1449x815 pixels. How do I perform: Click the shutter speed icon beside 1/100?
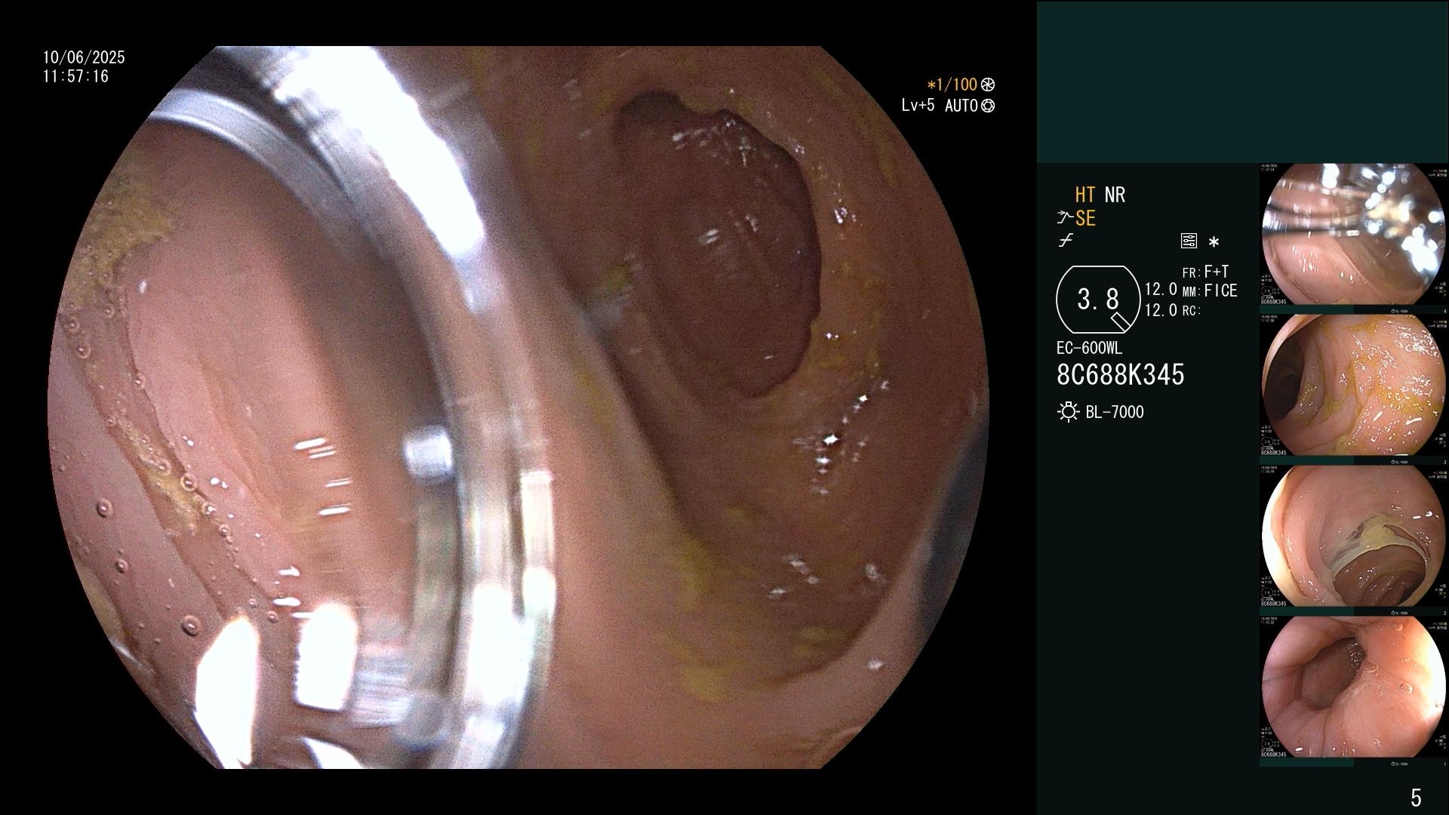click(x=988, y=85)
